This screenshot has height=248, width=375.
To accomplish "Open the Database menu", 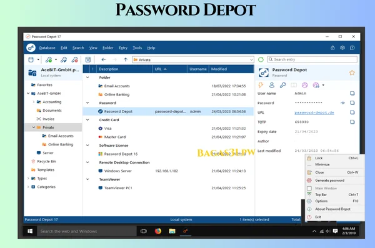I will (47, 48).
